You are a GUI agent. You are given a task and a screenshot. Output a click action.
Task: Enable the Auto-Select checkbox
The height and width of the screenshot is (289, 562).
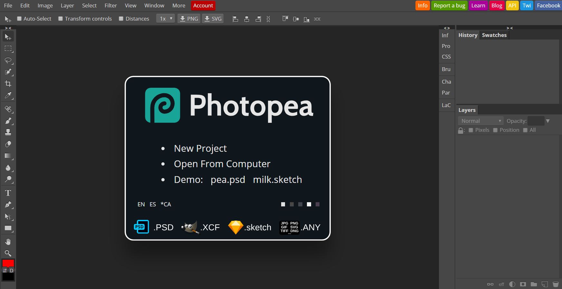[19, 19]
